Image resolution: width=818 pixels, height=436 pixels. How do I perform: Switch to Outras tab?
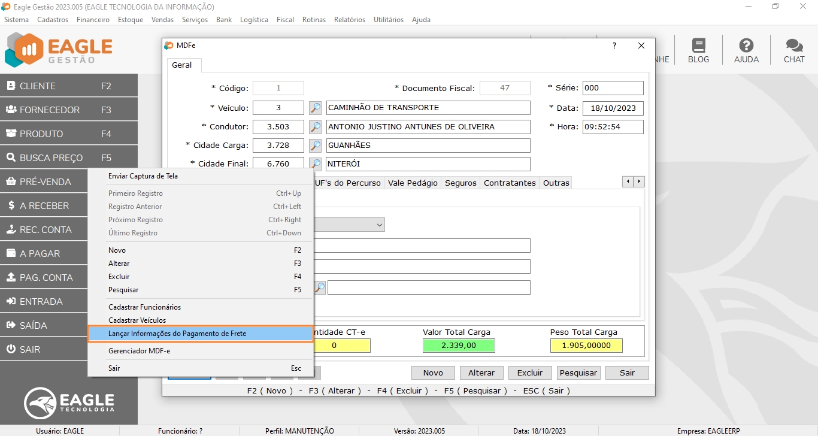click(x=556, y=183)
